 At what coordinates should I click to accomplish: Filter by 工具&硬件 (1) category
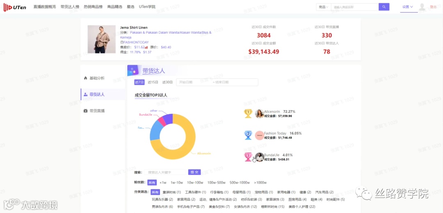pos(196,192)
